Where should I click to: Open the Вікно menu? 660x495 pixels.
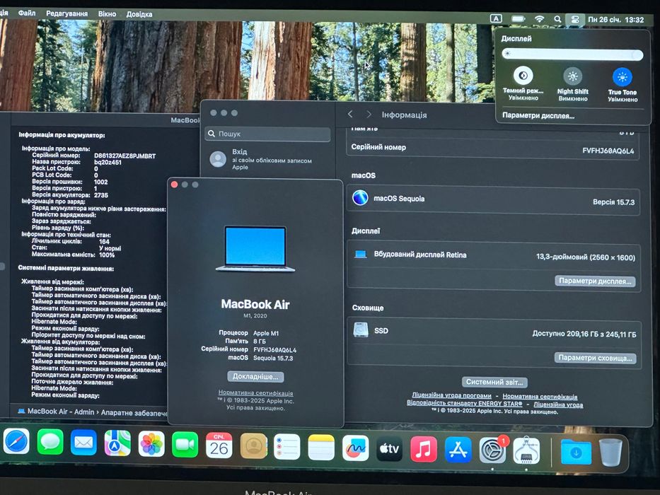coord(107,14)
